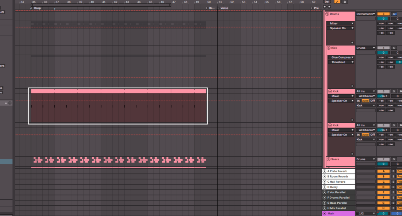Solo the A Plate Reverb return
The image size is (402, 216).
click(393, 171)
